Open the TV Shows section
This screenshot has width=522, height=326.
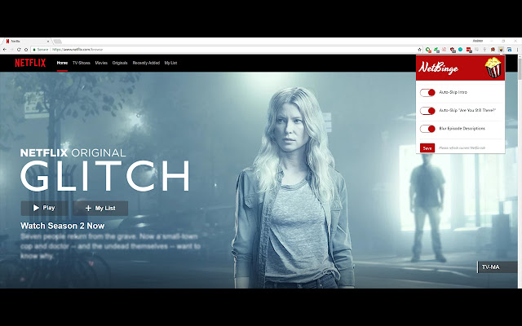pyautogui.click(x=82, y=63)
